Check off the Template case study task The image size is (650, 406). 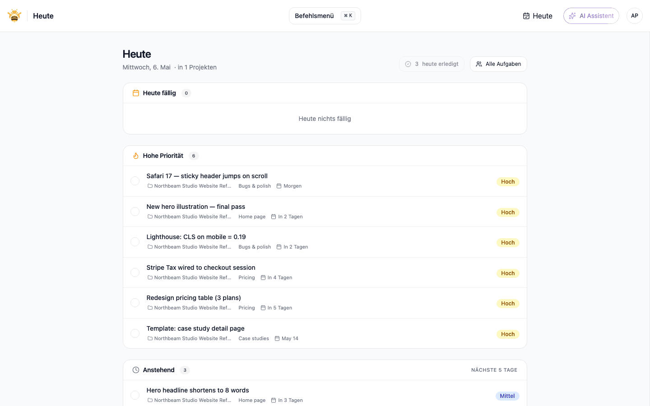[x=135, y=333]
